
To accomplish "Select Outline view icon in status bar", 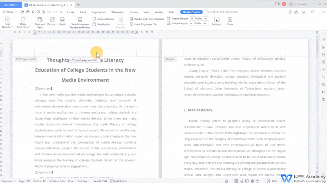I will click(x=242, y=181).
